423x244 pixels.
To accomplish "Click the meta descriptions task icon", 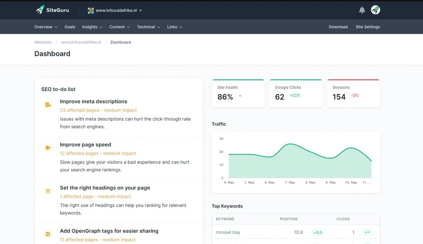I will pyautogui.click(x=48, y=105).
